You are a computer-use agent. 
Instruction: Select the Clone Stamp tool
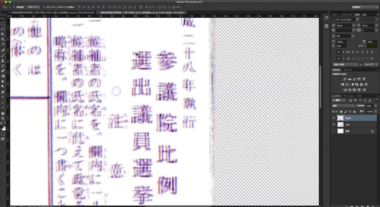[x=2, y=60]
